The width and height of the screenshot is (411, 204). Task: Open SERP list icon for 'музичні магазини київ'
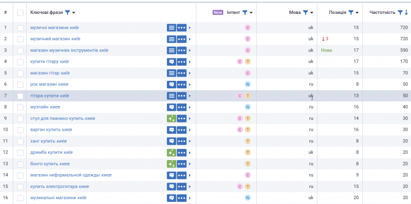(171, 27)
